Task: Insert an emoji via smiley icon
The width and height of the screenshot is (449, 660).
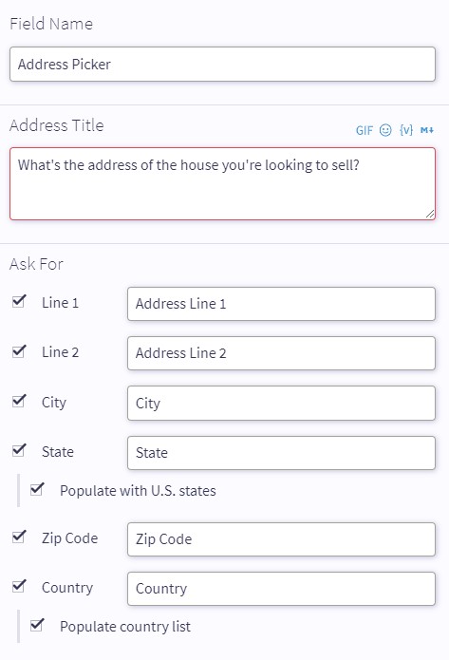Action: (x=385, y=130)
